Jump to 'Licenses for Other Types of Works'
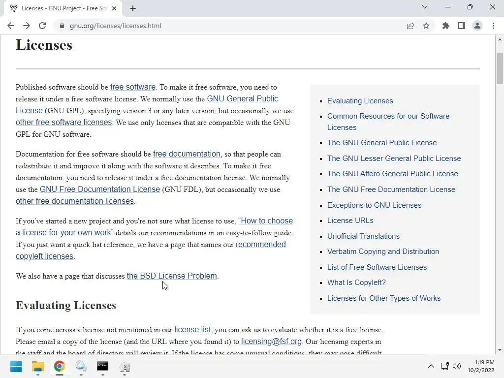Image resolution: width=504 pixels, height=378 pixels. point(384,298)
